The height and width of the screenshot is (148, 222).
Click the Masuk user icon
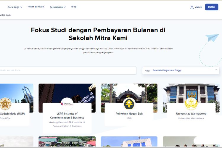pyautogui.click(x=192, y=7)
